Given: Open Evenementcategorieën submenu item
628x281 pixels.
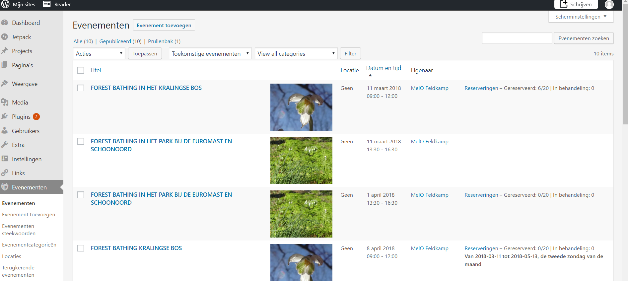Looking at the screenshot, I should tap(29, 245).
